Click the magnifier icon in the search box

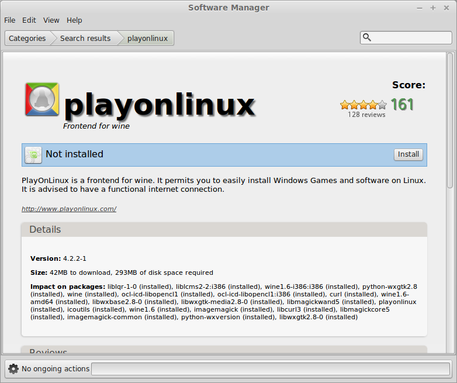(367, 37)
